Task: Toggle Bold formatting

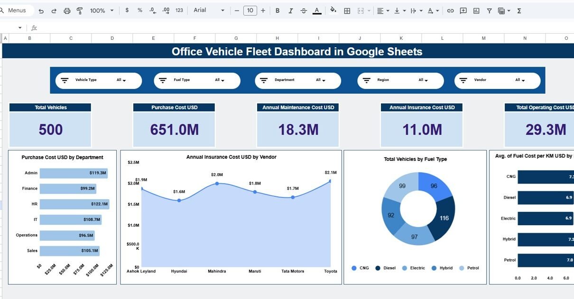Action: point(278,10)
